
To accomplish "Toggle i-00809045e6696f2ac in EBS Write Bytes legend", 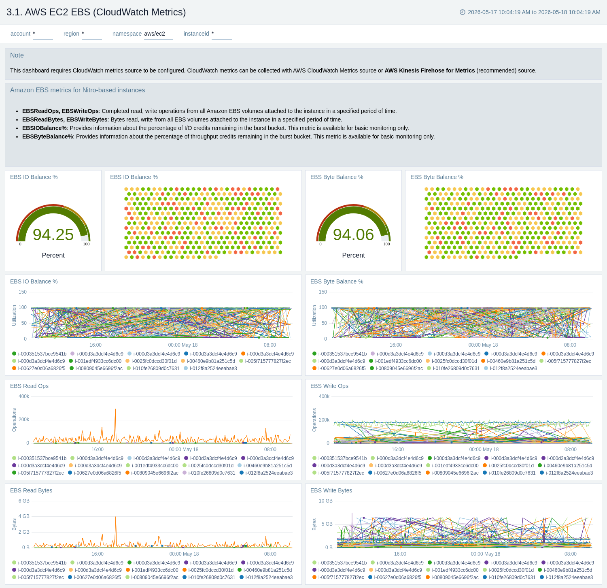I will click(452, 577).
